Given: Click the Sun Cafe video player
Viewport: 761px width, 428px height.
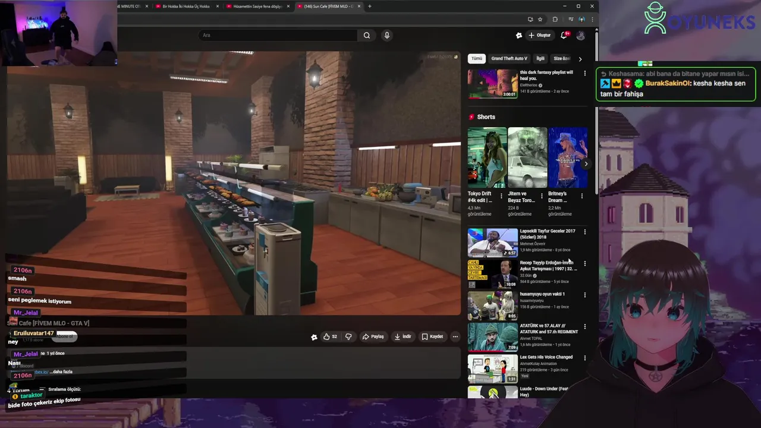Looking at the screenshot, I should 234,182.
